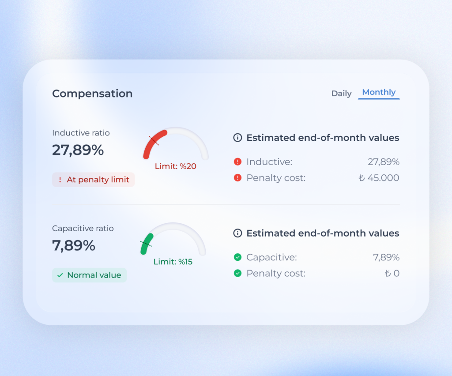Select the Monthly tab

point(379,92)
